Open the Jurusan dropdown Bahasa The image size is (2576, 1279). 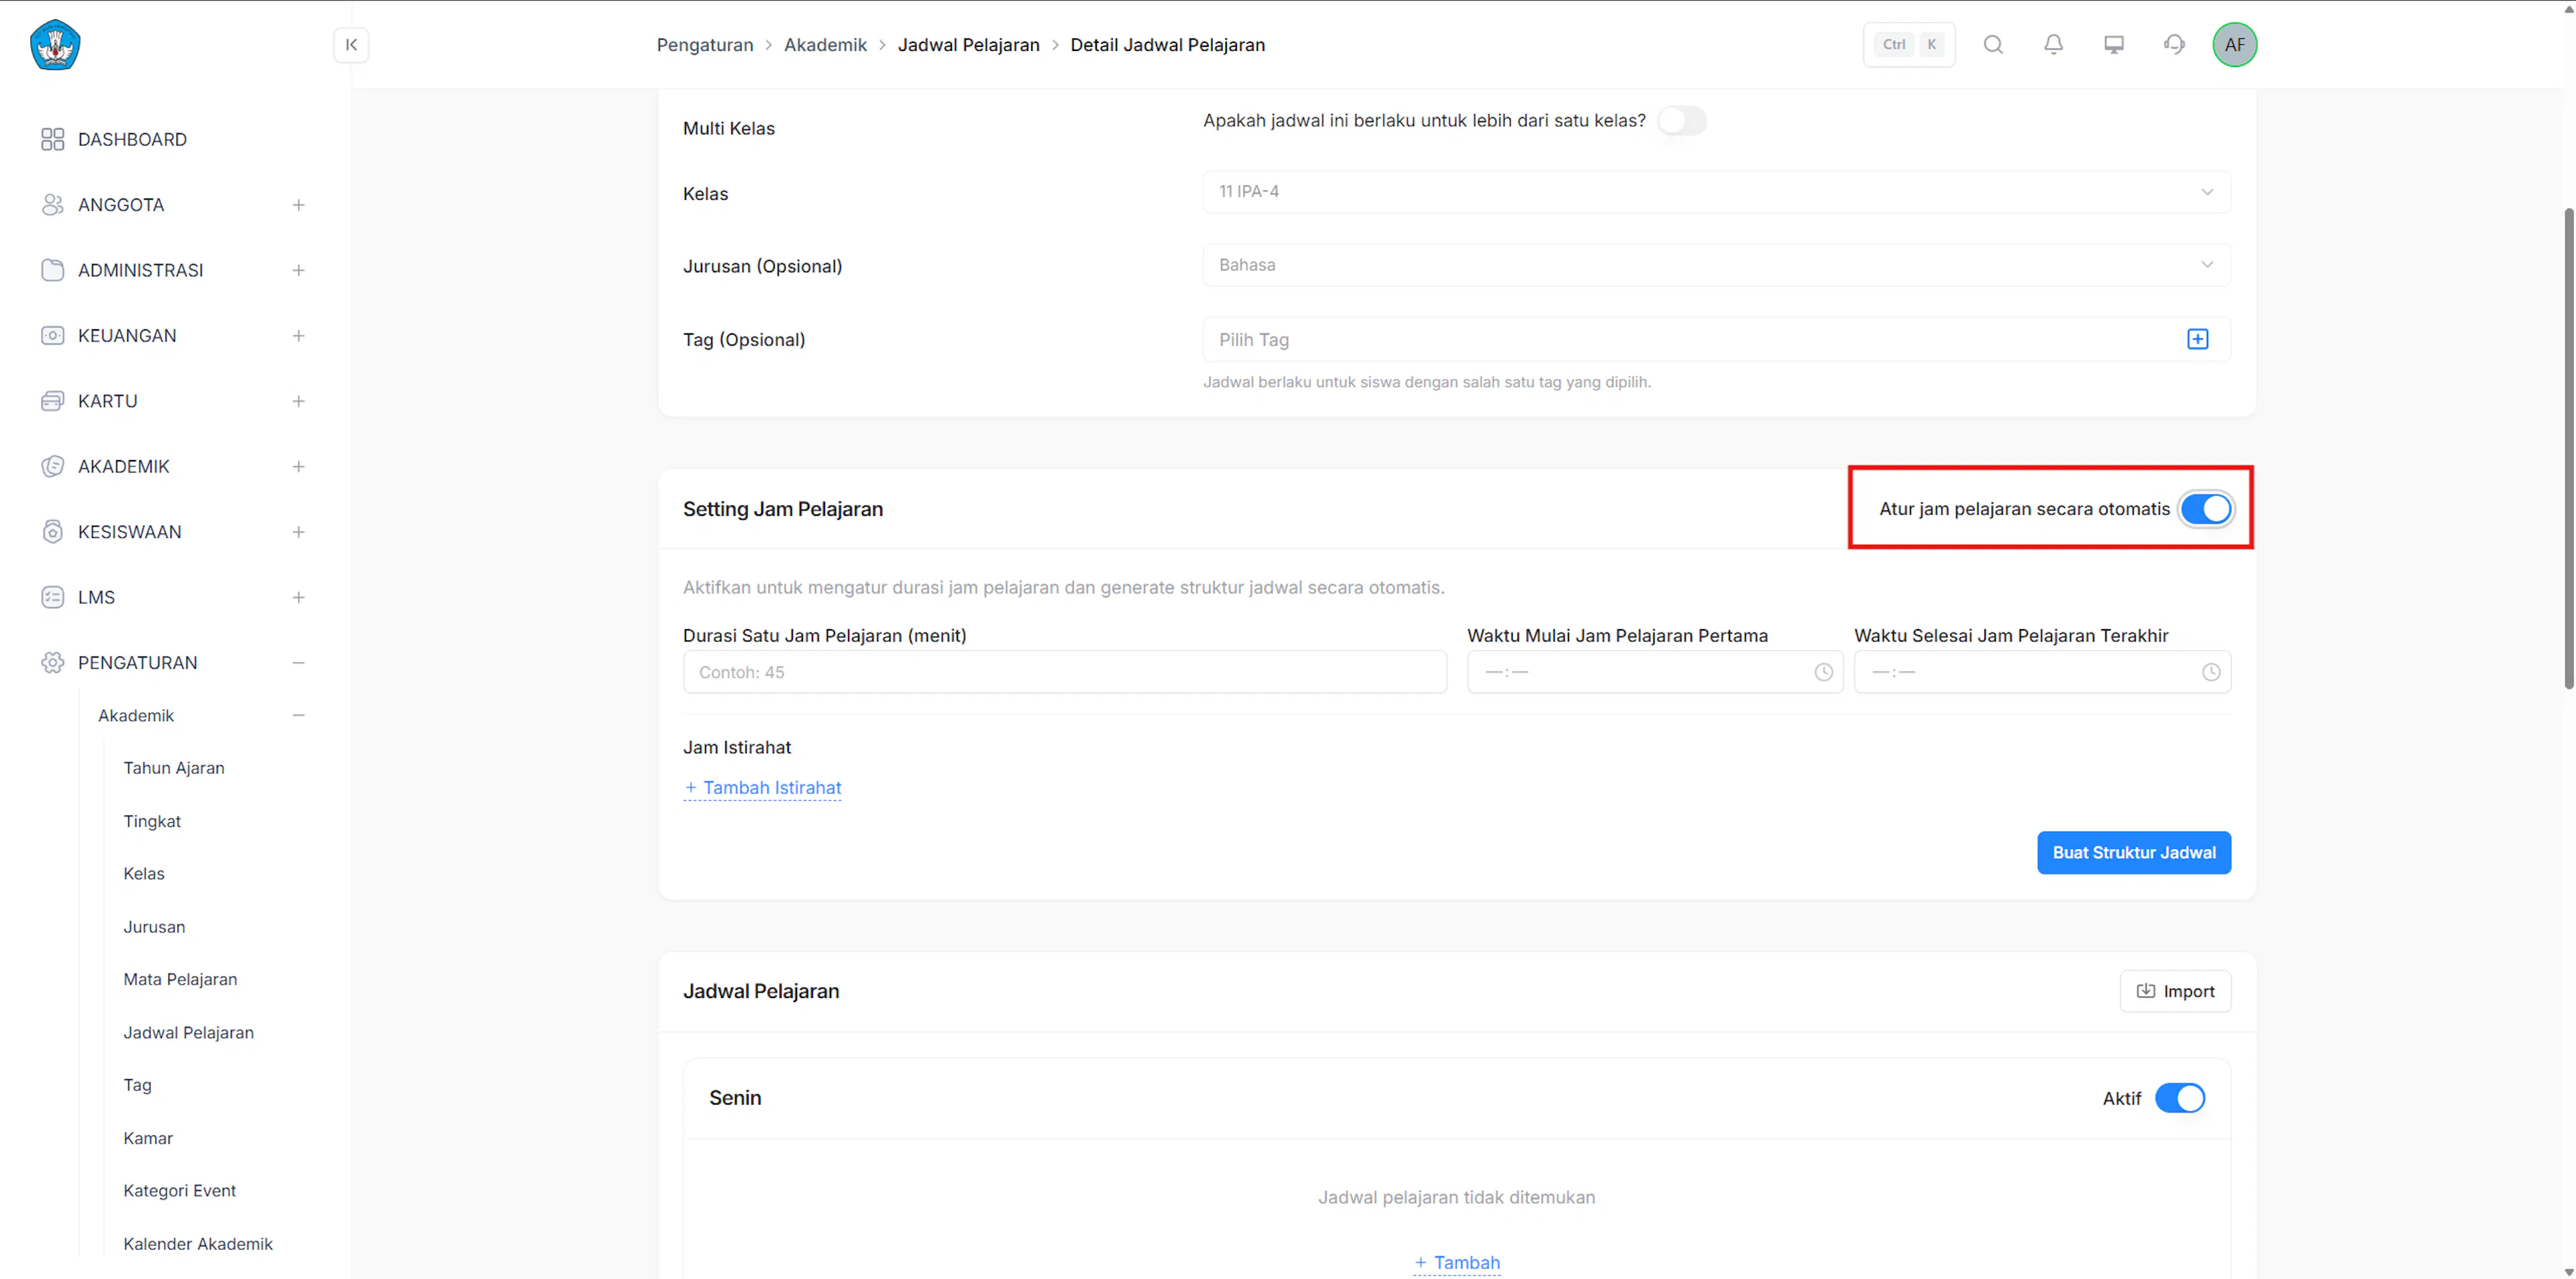pos(1716,265)
